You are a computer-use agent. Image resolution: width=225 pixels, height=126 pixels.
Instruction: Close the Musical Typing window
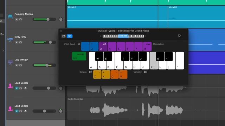point(61,31)
